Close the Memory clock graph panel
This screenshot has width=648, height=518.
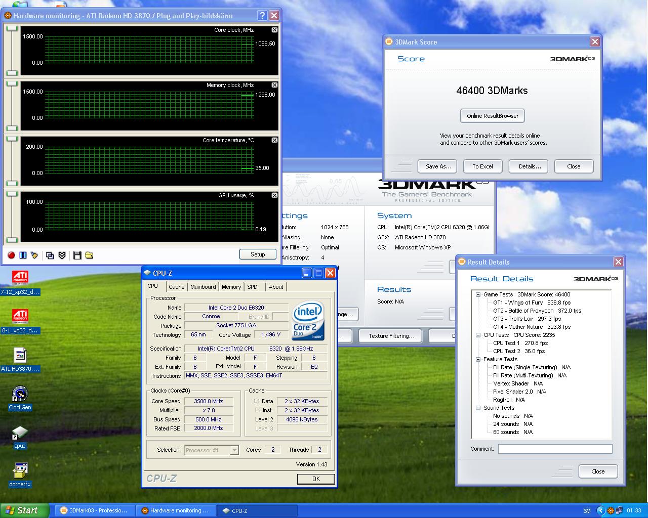pyautogui.click(x=274, y=85)
